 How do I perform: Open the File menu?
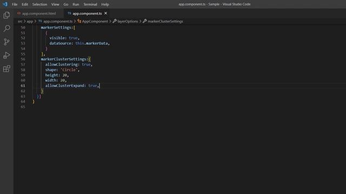click(15, 4)
